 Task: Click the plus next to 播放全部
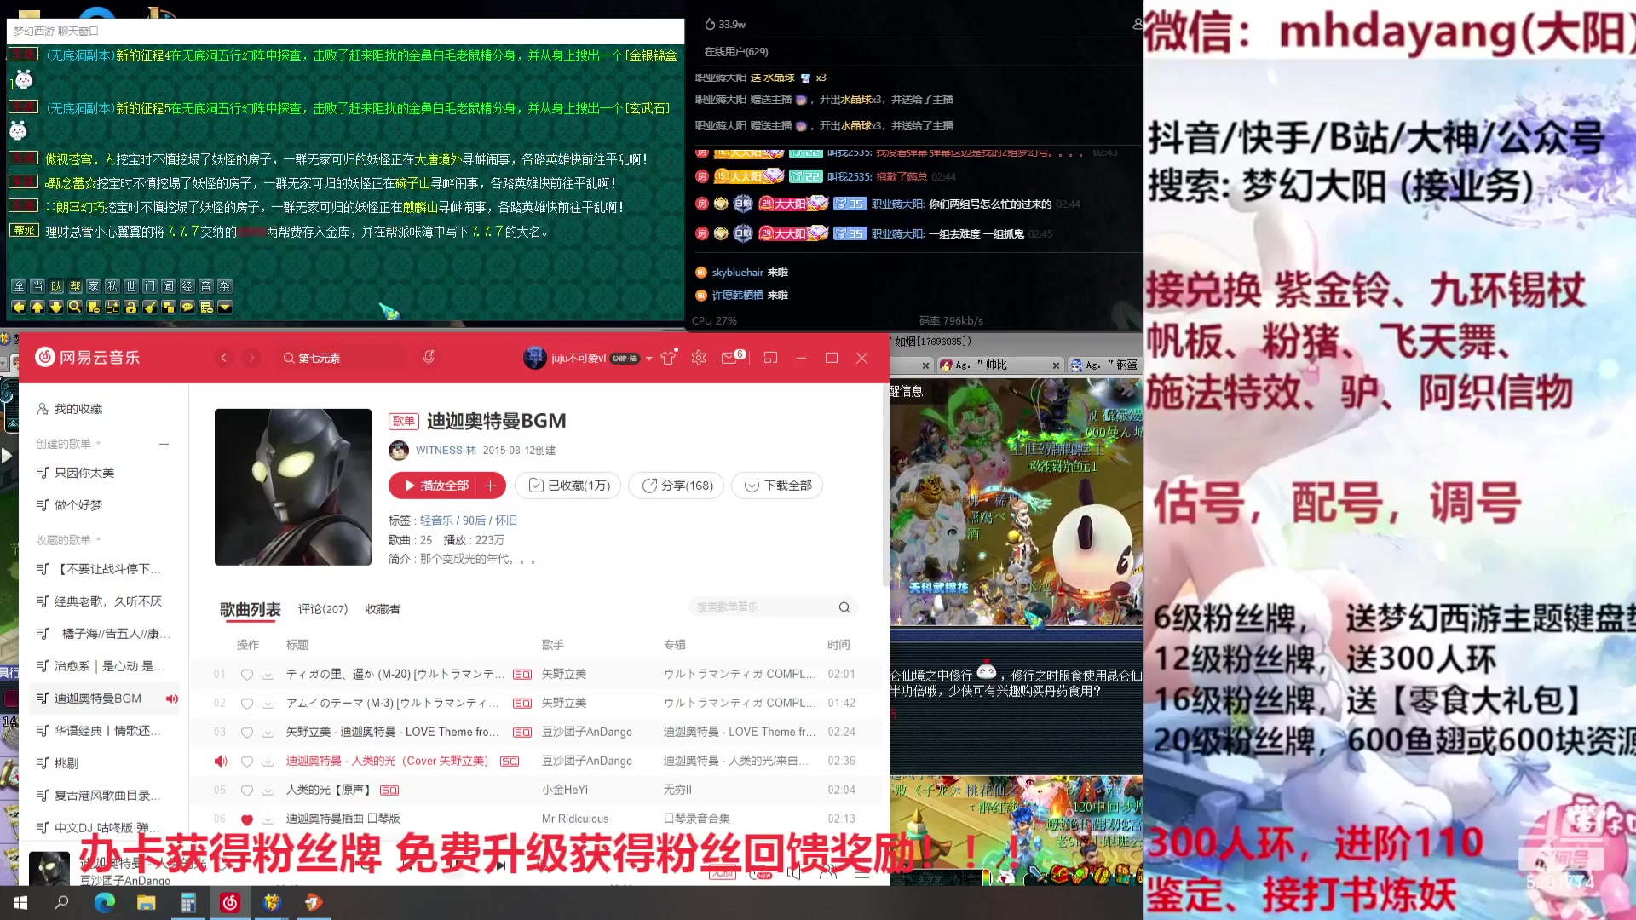(491, 486)
